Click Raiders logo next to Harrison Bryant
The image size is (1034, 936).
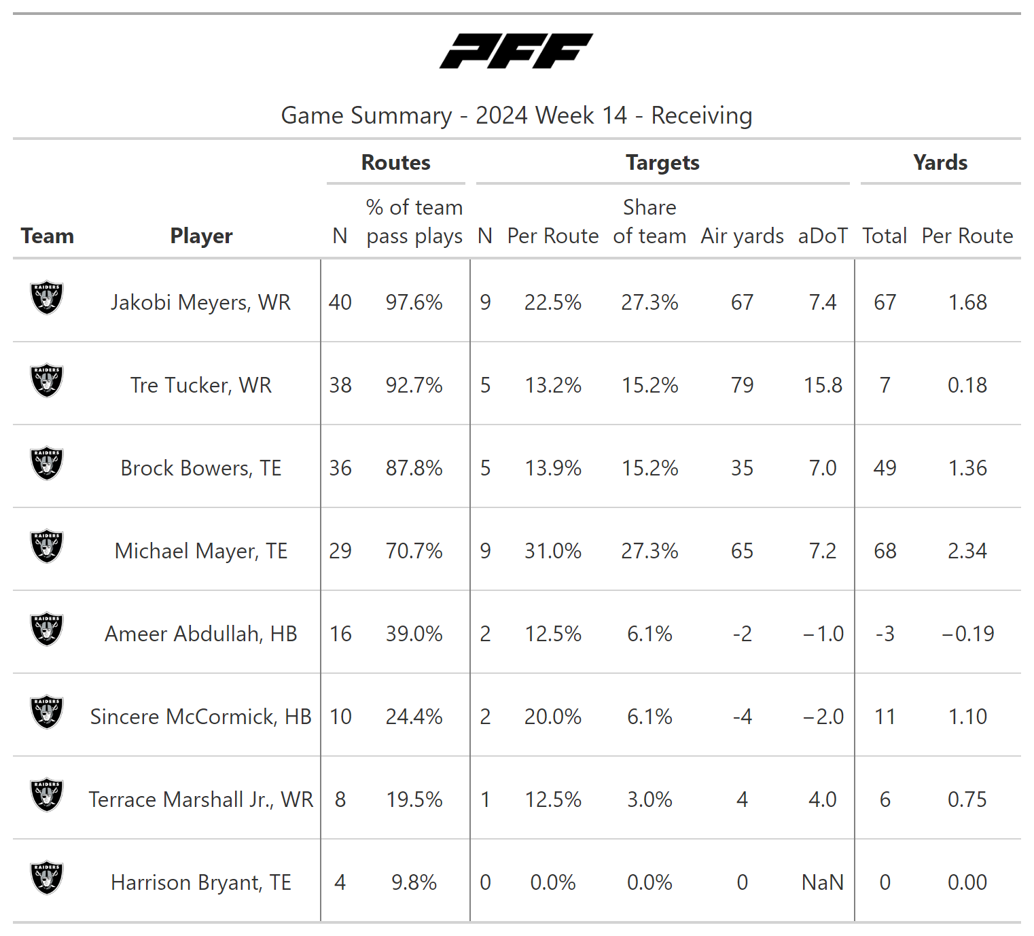(x=47, y=878)
